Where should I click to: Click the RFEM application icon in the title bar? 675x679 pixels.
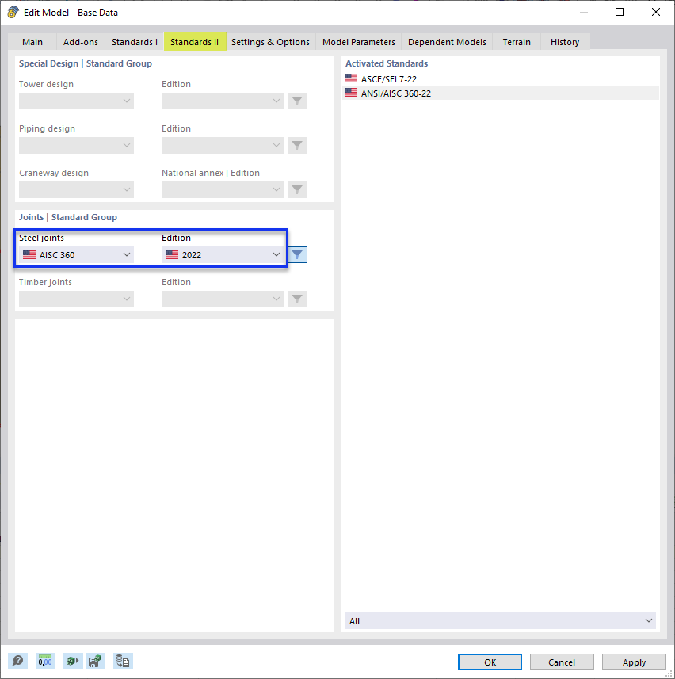coord(13,12)
